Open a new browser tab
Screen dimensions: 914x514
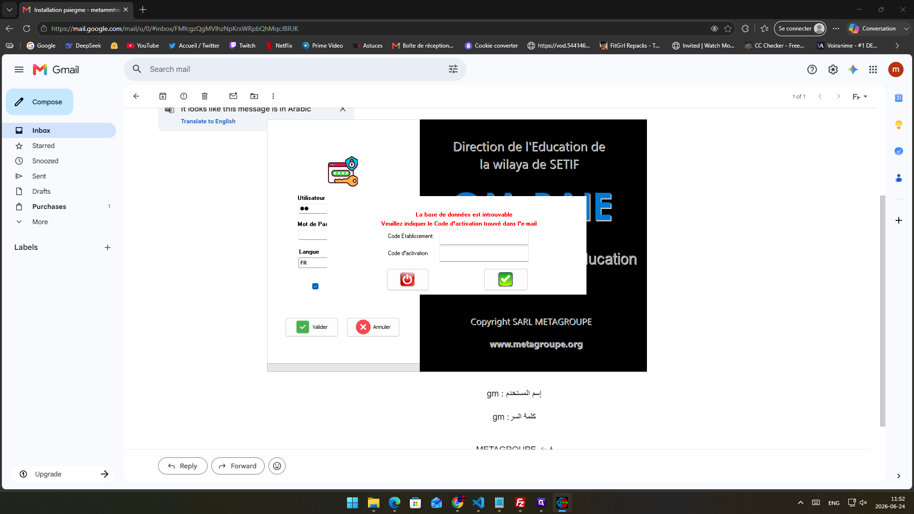tap(143, 10)
